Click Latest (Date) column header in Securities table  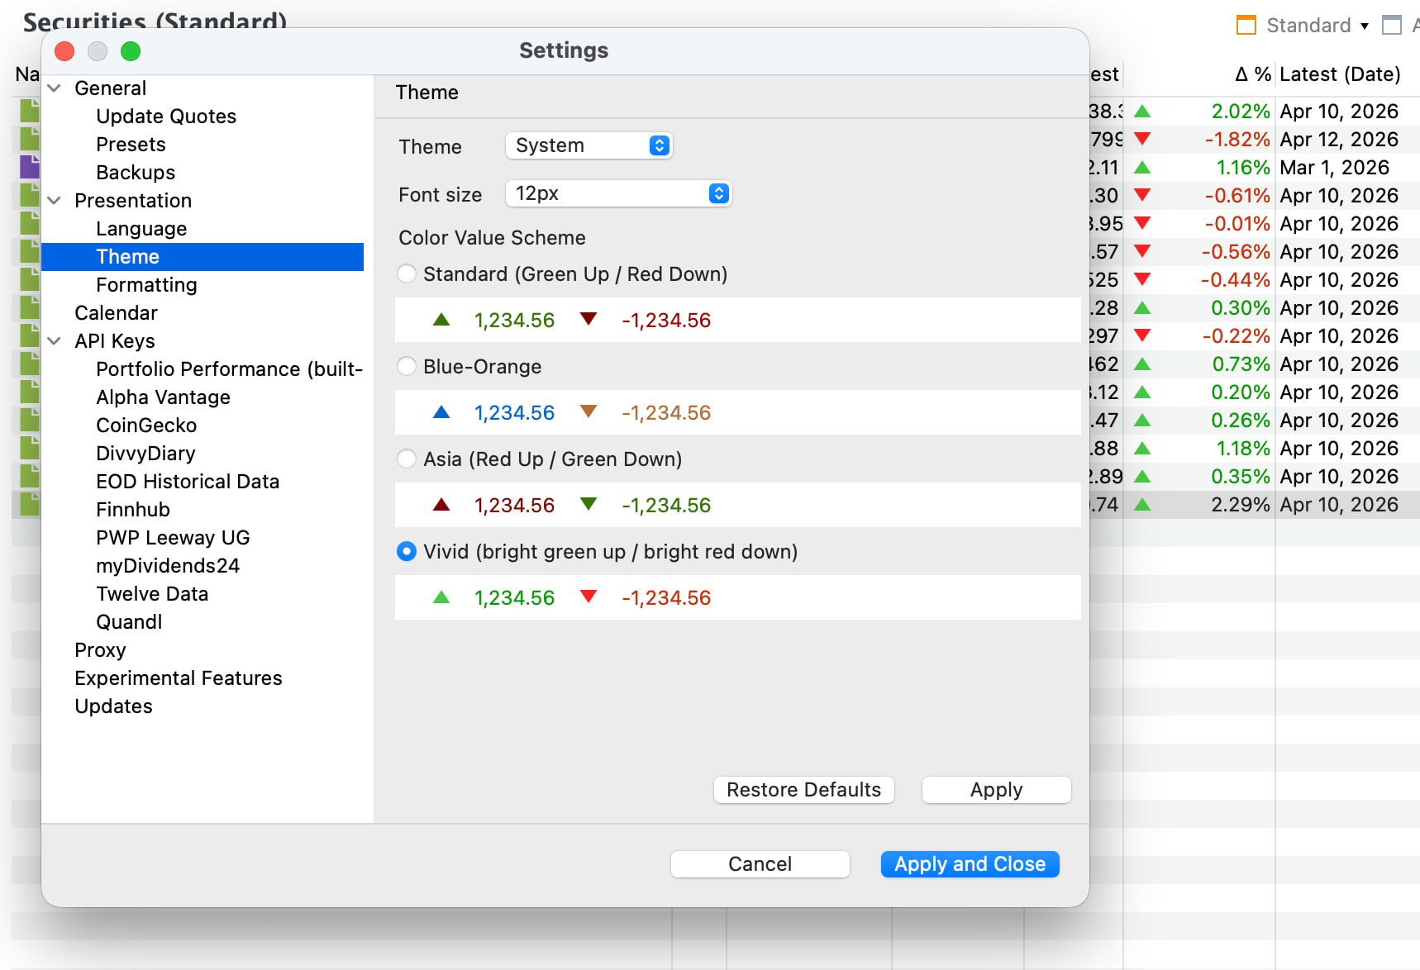(1340, 74)
